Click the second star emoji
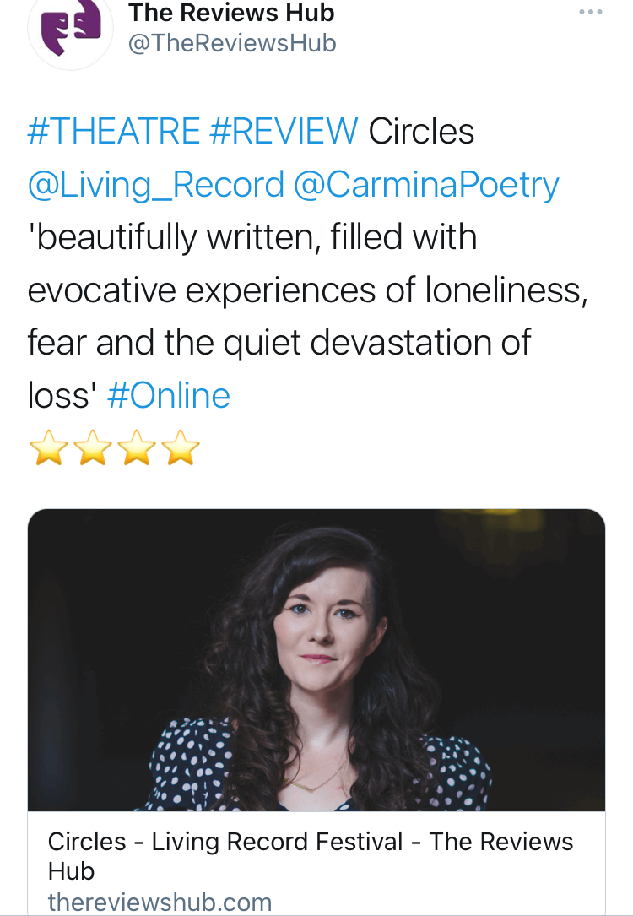The image size is (633, 916). coord(92,448)
